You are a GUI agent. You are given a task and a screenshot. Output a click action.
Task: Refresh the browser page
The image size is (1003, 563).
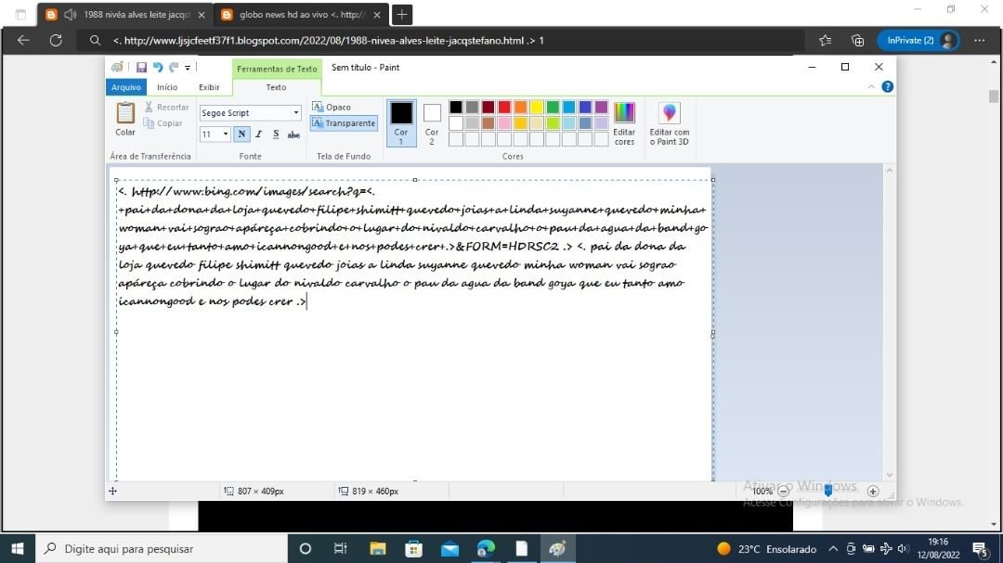(57, 40)
